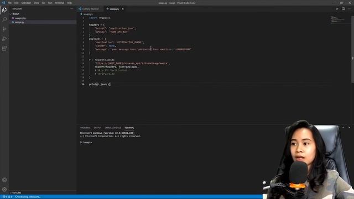Close the waapi.py editor tab

[x=123, y=9]
